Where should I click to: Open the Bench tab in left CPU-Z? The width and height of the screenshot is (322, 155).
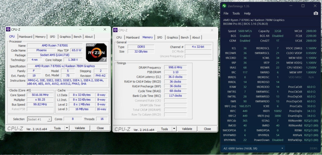click(78, 37)
